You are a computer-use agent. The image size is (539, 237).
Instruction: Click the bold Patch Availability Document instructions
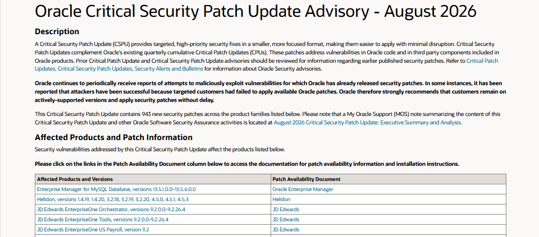247,164
